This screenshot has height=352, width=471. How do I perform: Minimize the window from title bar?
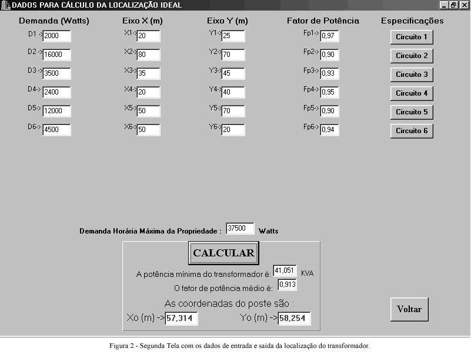(444, 5)
